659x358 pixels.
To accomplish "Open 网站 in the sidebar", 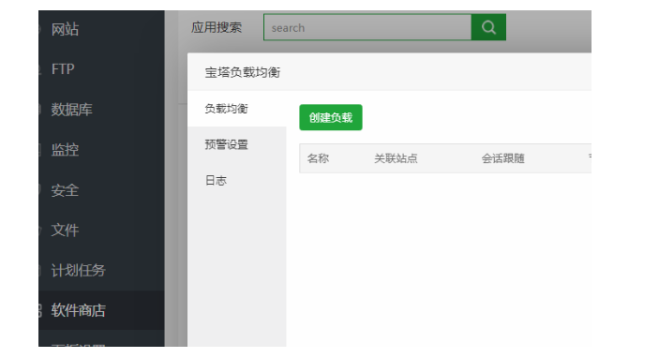I will 65,29.
